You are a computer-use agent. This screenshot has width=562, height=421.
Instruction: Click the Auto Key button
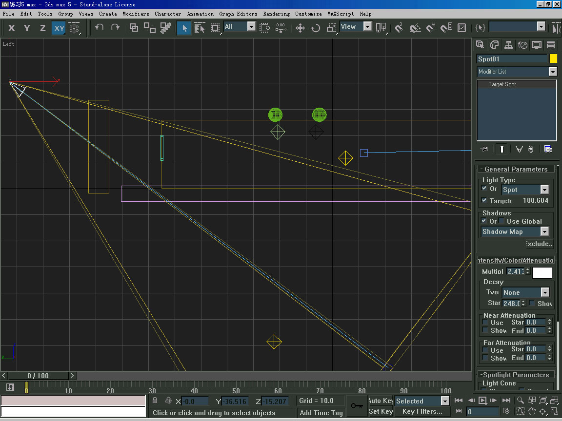click(381, 401)
